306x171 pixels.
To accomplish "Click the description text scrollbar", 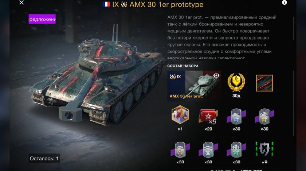I will (293, 28).
